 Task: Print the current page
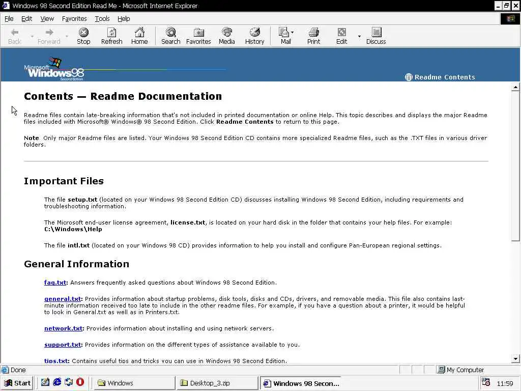point(313,36)
